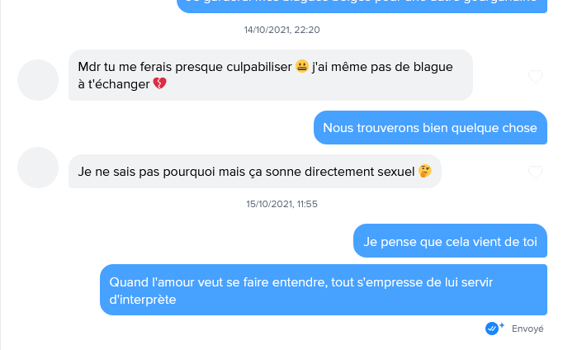Click the 15/10/2021, 11:55 timestamp

pyautogui.click(x=281, y=204)
